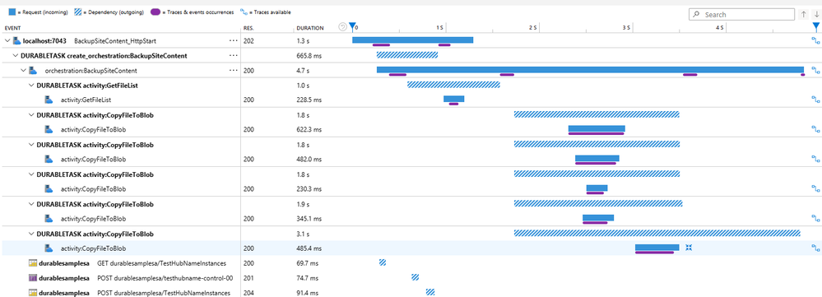Select CopyFileToBlob 3.1 s hatched dependency bar
This screenshot has height=297, width=822.
[657, 233]
